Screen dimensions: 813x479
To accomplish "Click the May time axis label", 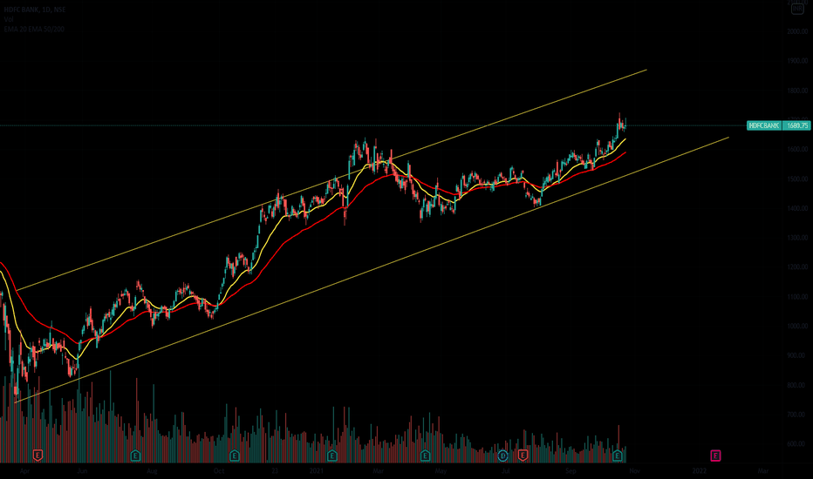I will (x=441, y=470).
